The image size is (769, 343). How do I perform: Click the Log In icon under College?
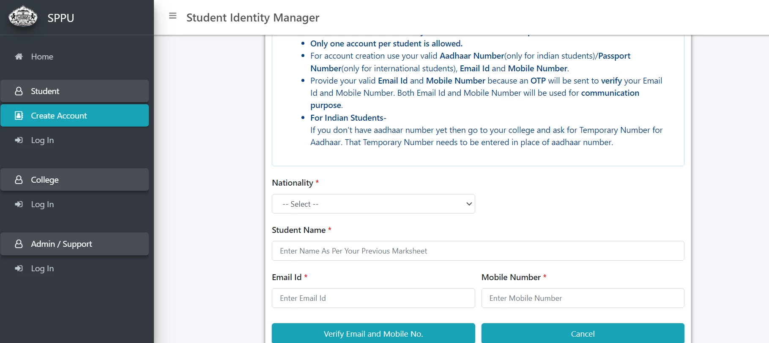tap(18, 204)
